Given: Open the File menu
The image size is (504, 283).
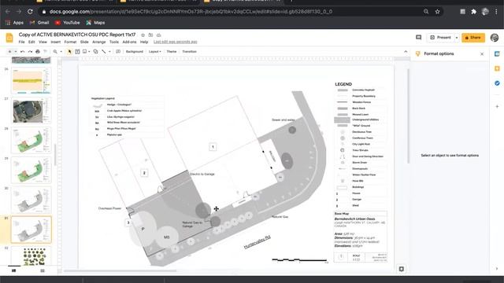Looking at the screenshot, I should (21, 42).
